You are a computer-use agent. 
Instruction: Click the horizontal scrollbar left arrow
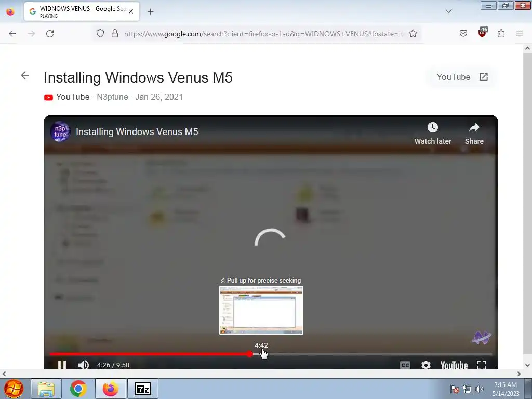(4, 374)
